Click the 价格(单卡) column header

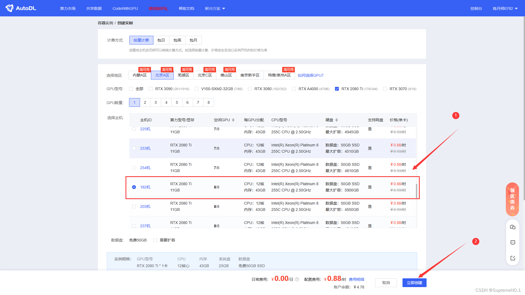(399, 120)
